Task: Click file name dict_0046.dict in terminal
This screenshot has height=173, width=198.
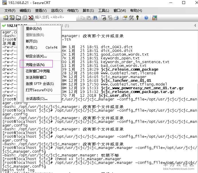Action: [x=117, y=51]
